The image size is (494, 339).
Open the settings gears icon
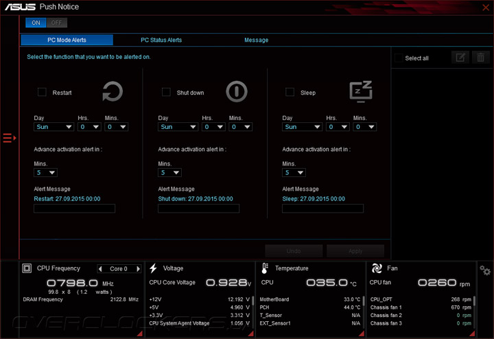485,270
